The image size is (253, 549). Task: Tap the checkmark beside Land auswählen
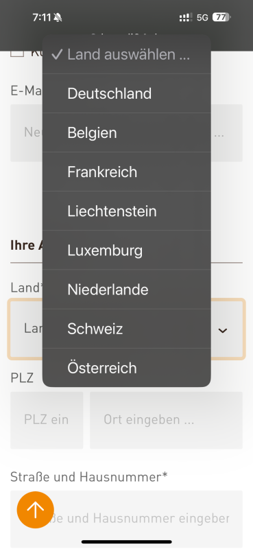57,54
